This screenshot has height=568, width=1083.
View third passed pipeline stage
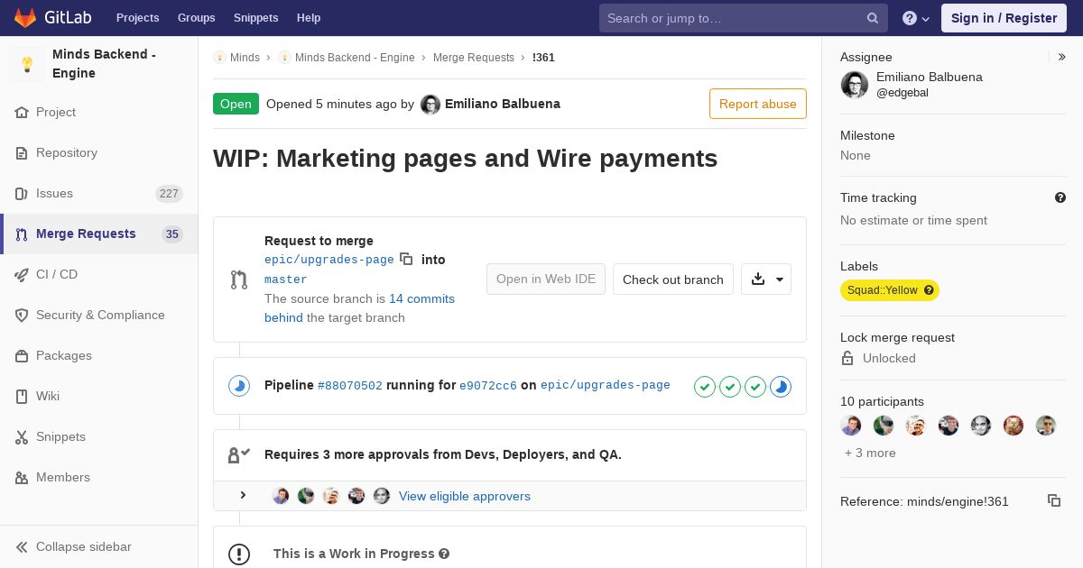click(x=755, y=387)
